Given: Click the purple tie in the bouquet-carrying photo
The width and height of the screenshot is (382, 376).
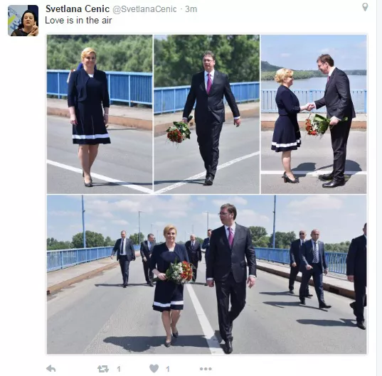Looking at the screenshot, I should click(x=209, y=83).
